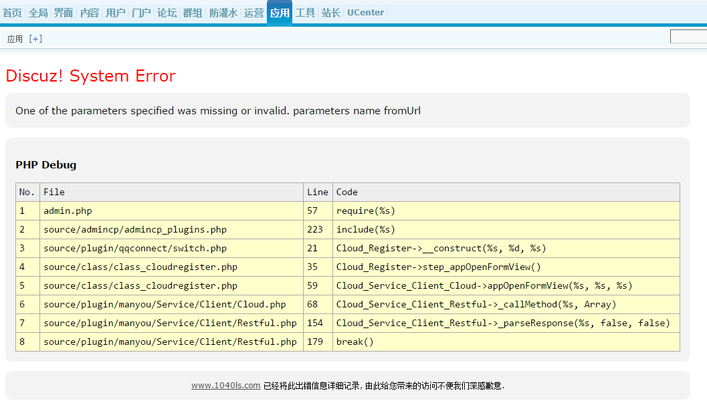Select the active 应用 tab
The width and height of the screenshot is (707, 405).
(x=280, y=13)
